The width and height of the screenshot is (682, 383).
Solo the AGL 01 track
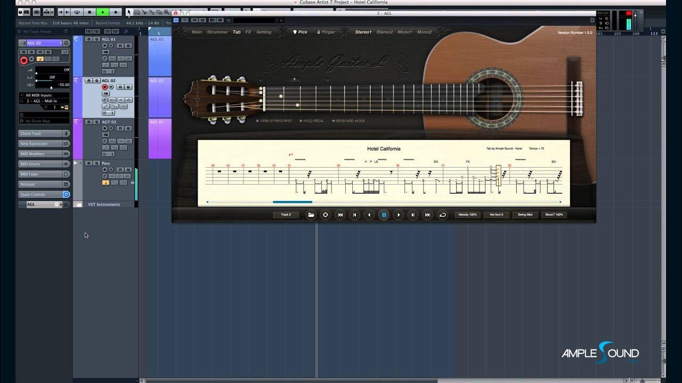click(x=96, y=39)
